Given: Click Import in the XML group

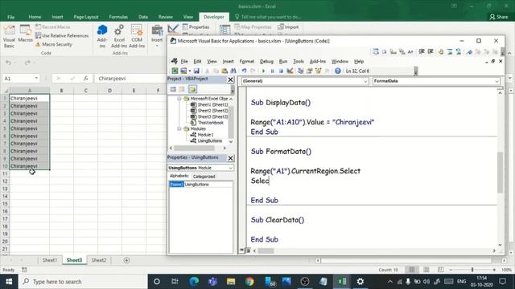Looking at the screenshot, I should 288,26.
